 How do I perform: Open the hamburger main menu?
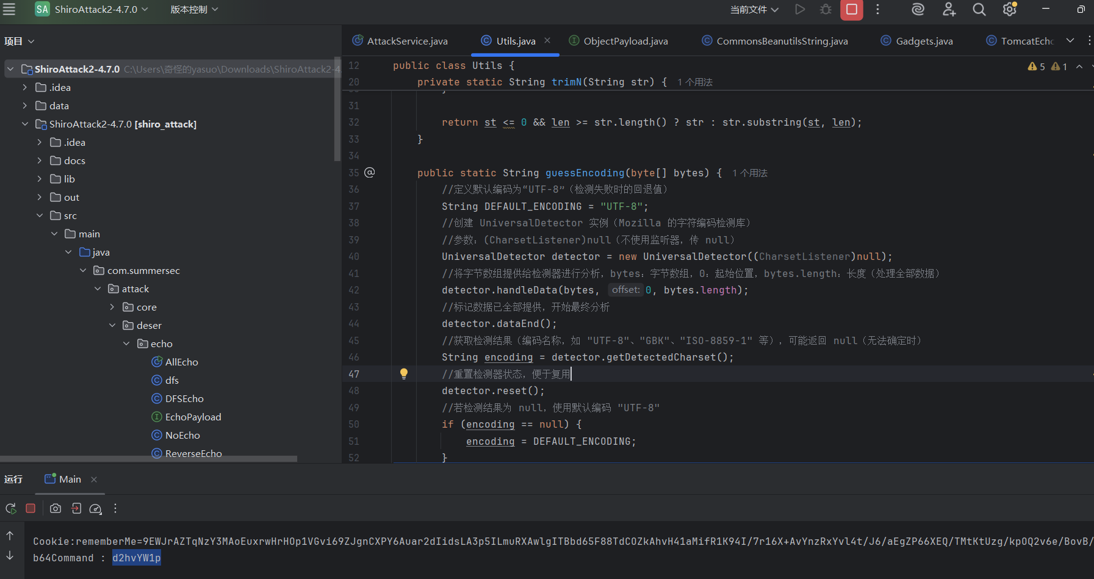(x=9, y=10)
